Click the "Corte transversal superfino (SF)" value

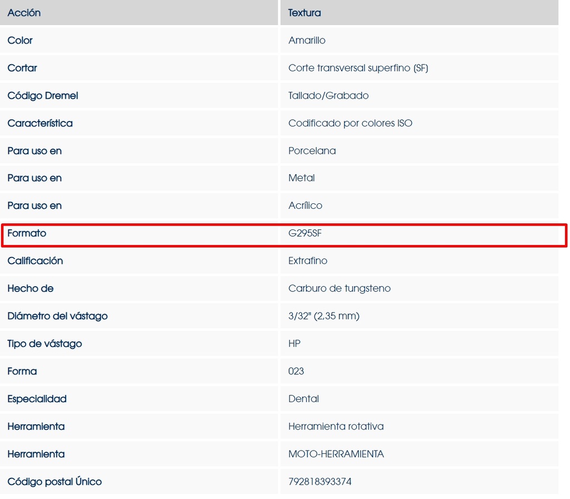coord(358,68)
